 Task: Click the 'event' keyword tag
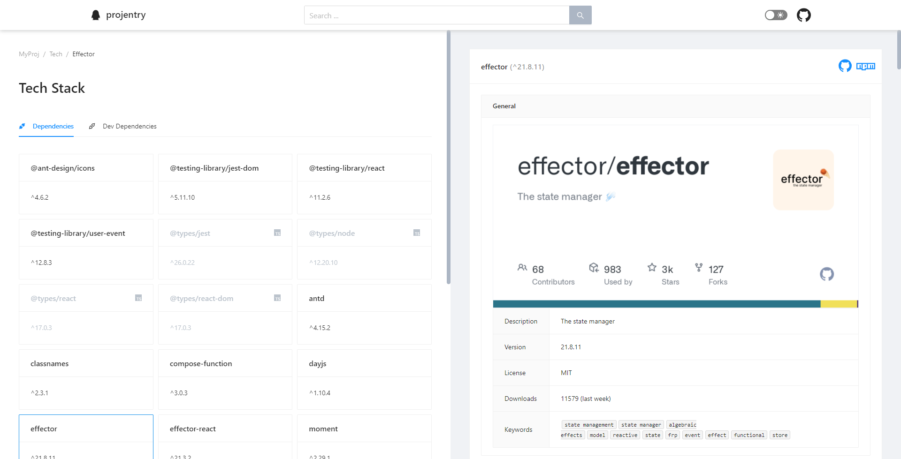coord(692,435)
